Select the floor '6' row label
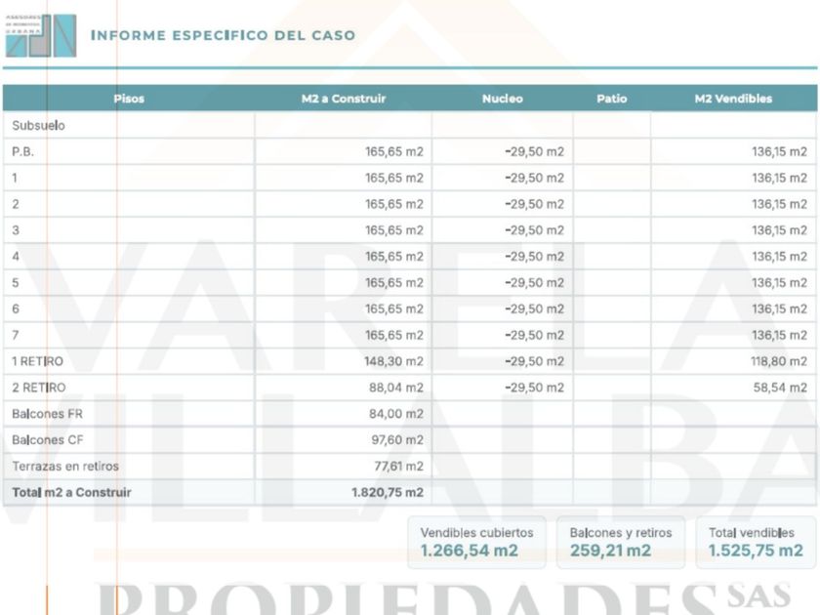 (16, 309)
